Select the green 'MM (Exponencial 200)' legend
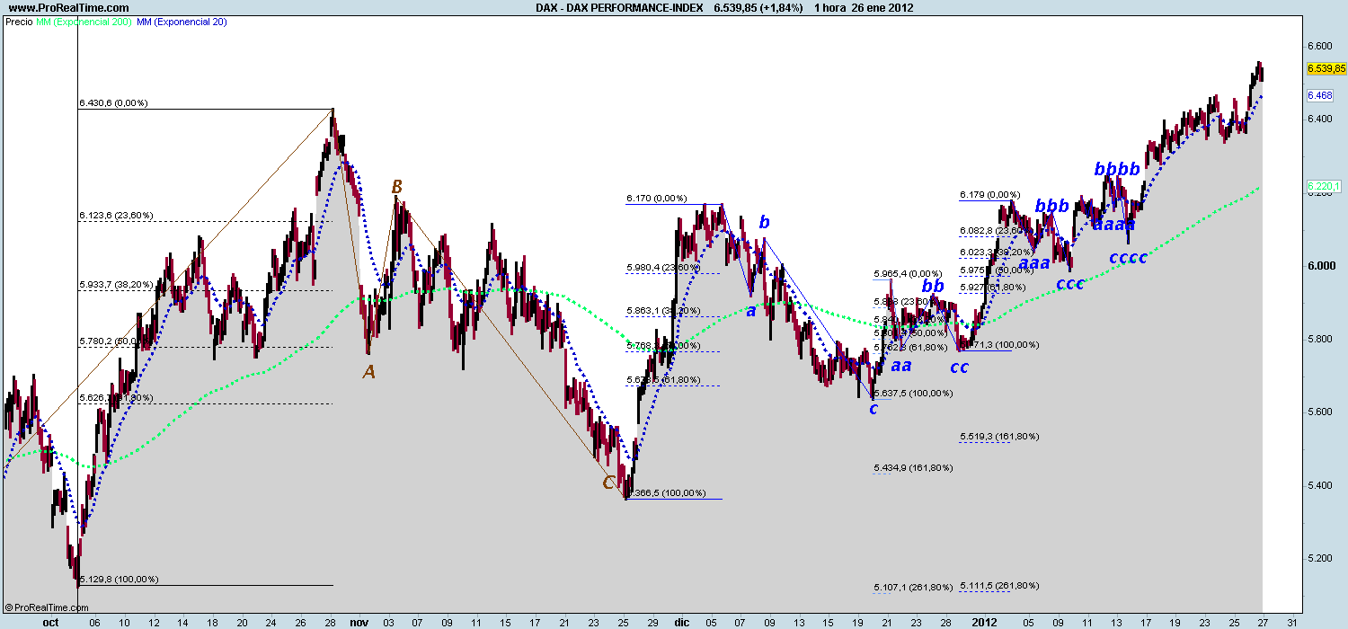The image size is (1348, 629). click(83, 21)
